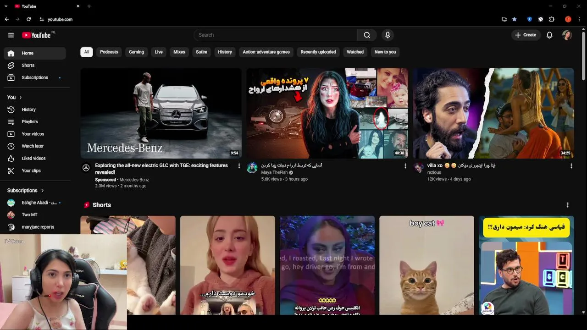Open options for Maya TheFish video
This screenshot has width=587, height=330.
point(405,166)
